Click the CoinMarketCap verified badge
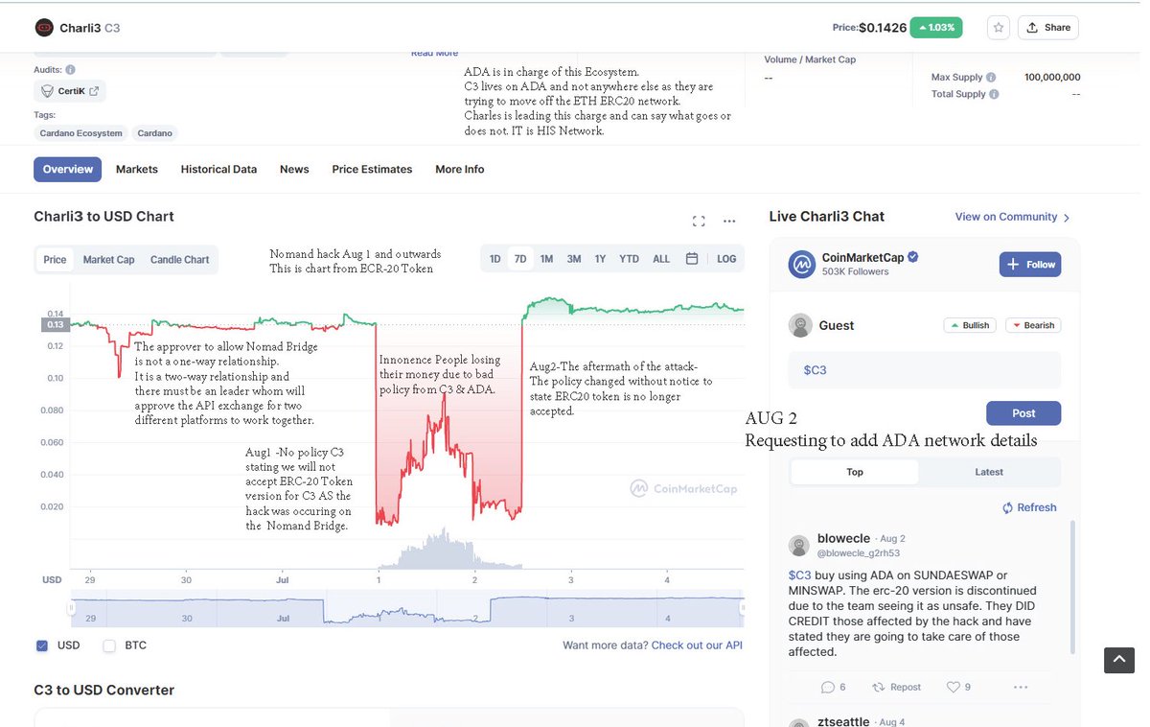The width and height of the screenshot is (1150, 727). click(x=913, y=257)
